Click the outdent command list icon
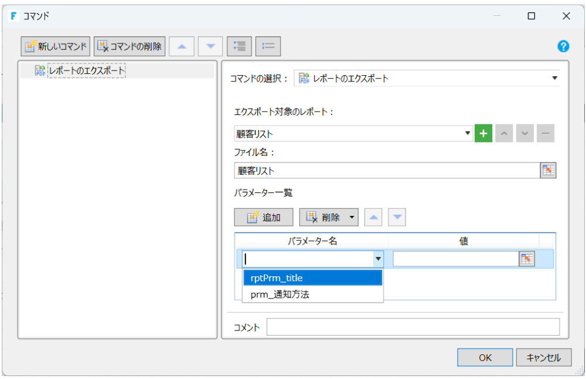The height and width of the screenshot is (379, 586). [268, 46]
